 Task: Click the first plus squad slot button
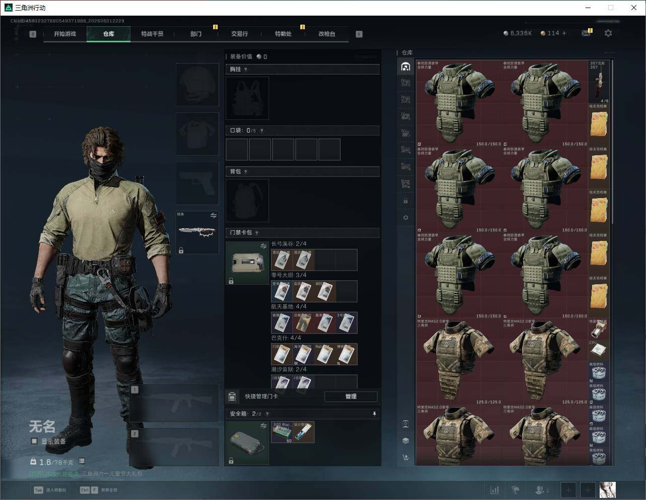point(568,490)
